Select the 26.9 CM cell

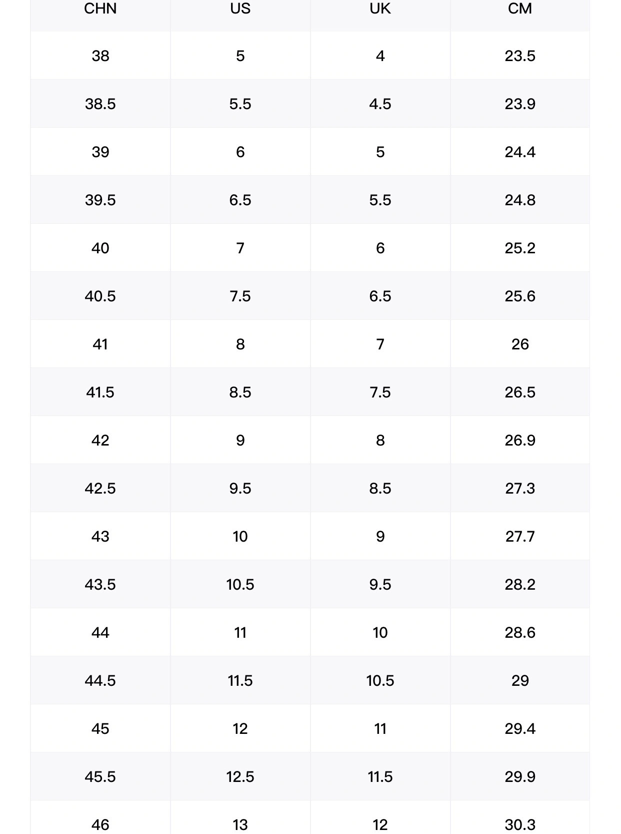coord(520,440)
